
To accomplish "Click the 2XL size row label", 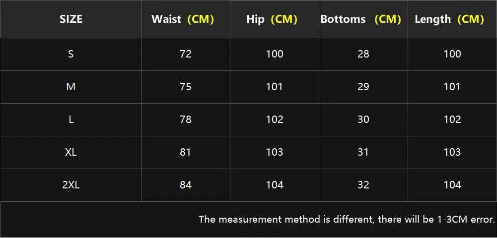I will (71, 185).
